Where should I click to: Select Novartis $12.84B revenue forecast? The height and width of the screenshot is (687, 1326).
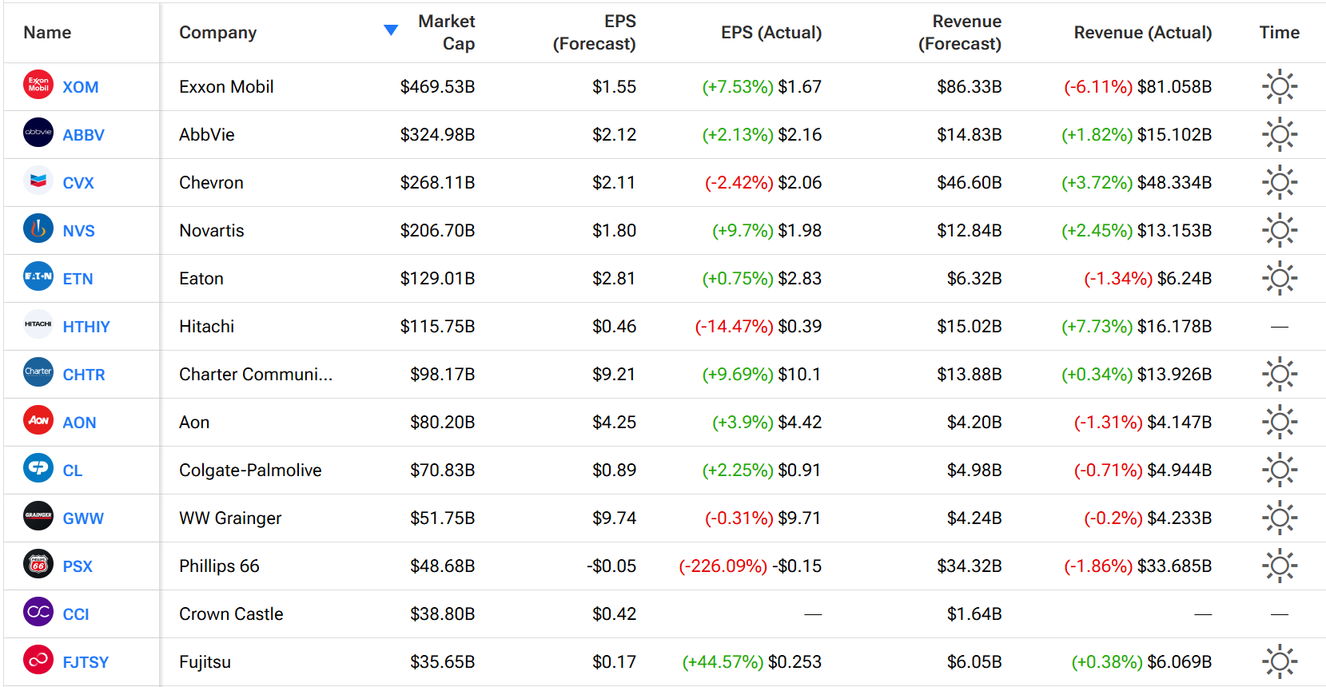[970, 231]
